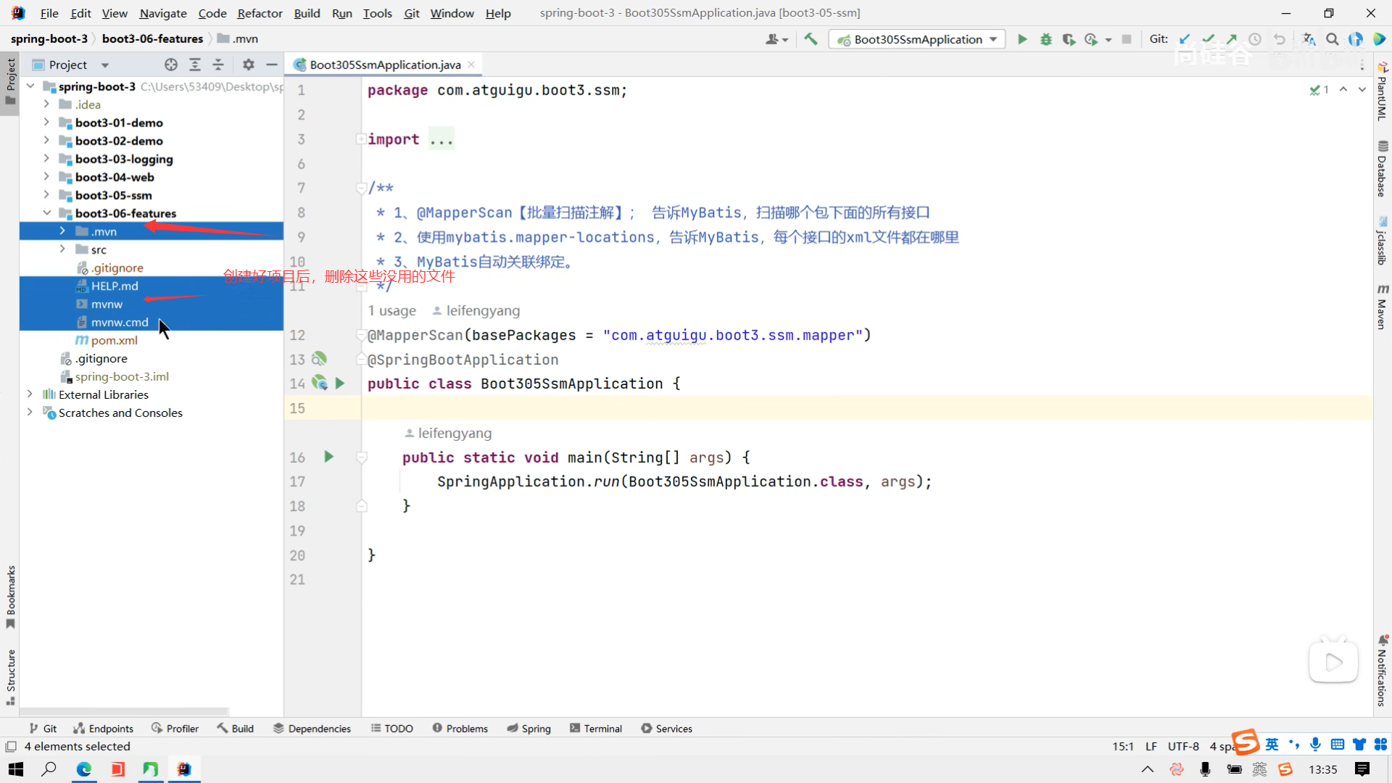Viewport: 1392px width, 783px height.
Task: Expand the boot3-05-ssm module folder
Action: (46, 195)
